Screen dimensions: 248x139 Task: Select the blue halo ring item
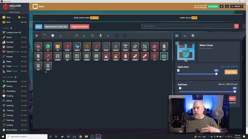click(126, 47)
